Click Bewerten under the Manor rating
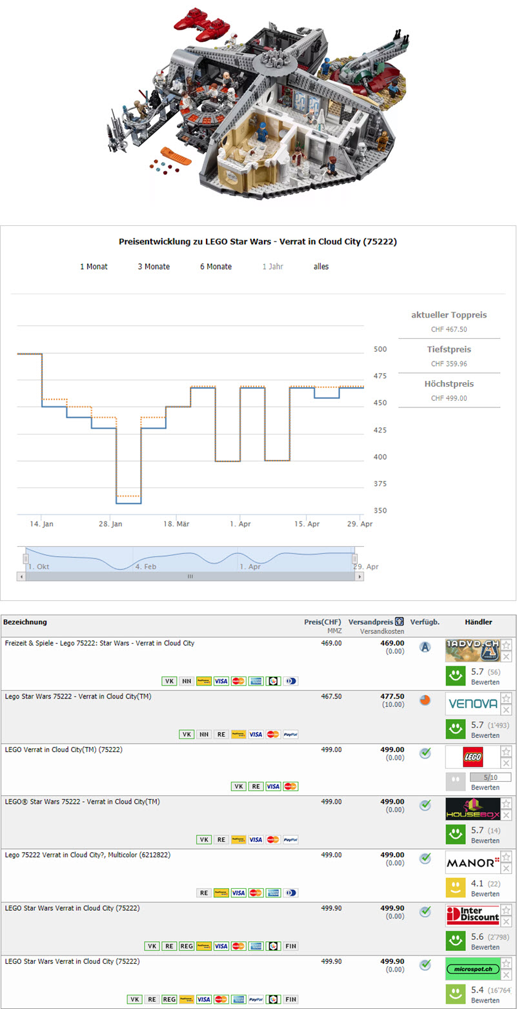 point(485,894)
